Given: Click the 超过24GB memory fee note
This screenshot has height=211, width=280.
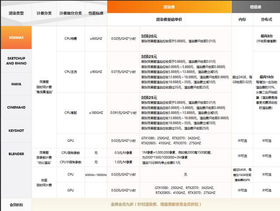Looking at the screenshot, I should pos(242,80).
